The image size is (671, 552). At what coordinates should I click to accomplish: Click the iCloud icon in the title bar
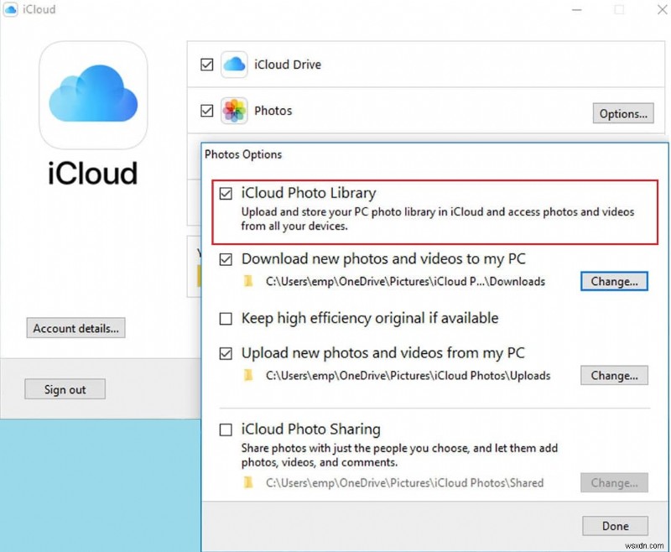pyautogui.click(x=10, y=9)
